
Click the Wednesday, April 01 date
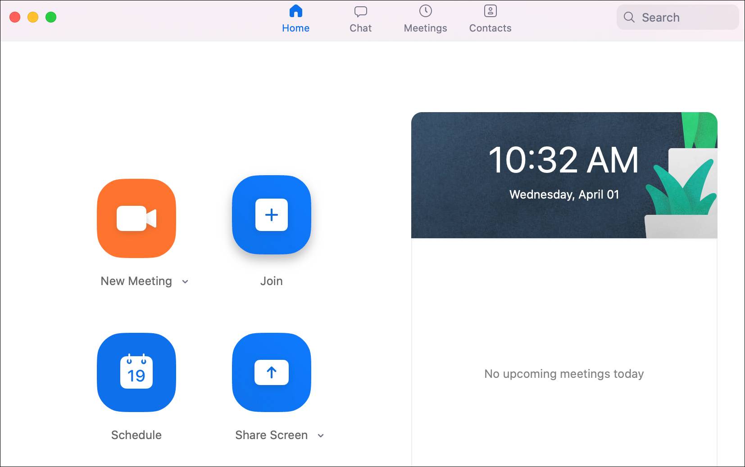click(564, 195)
